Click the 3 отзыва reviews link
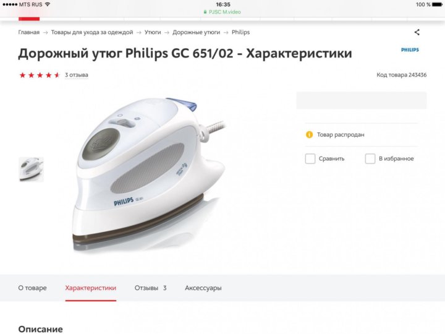The width and height of the screenshot is (445, 334). point(77,75)
